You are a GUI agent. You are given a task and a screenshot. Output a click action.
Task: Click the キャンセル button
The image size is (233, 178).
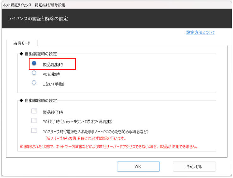[x=194, y=167]
